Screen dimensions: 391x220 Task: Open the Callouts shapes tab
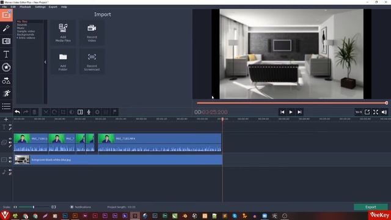click(x=6, y=80)
